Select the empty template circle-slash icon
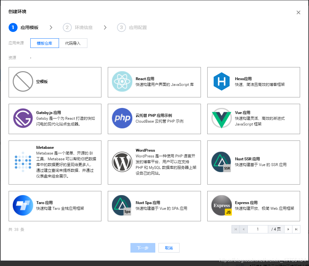The image size is (309, 266). coord(23,81)
